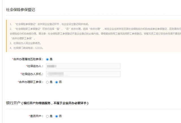This screenshot has width=181, height=123.
Task: Click the 社保经办人手机 field label
Action: (32, 74)
